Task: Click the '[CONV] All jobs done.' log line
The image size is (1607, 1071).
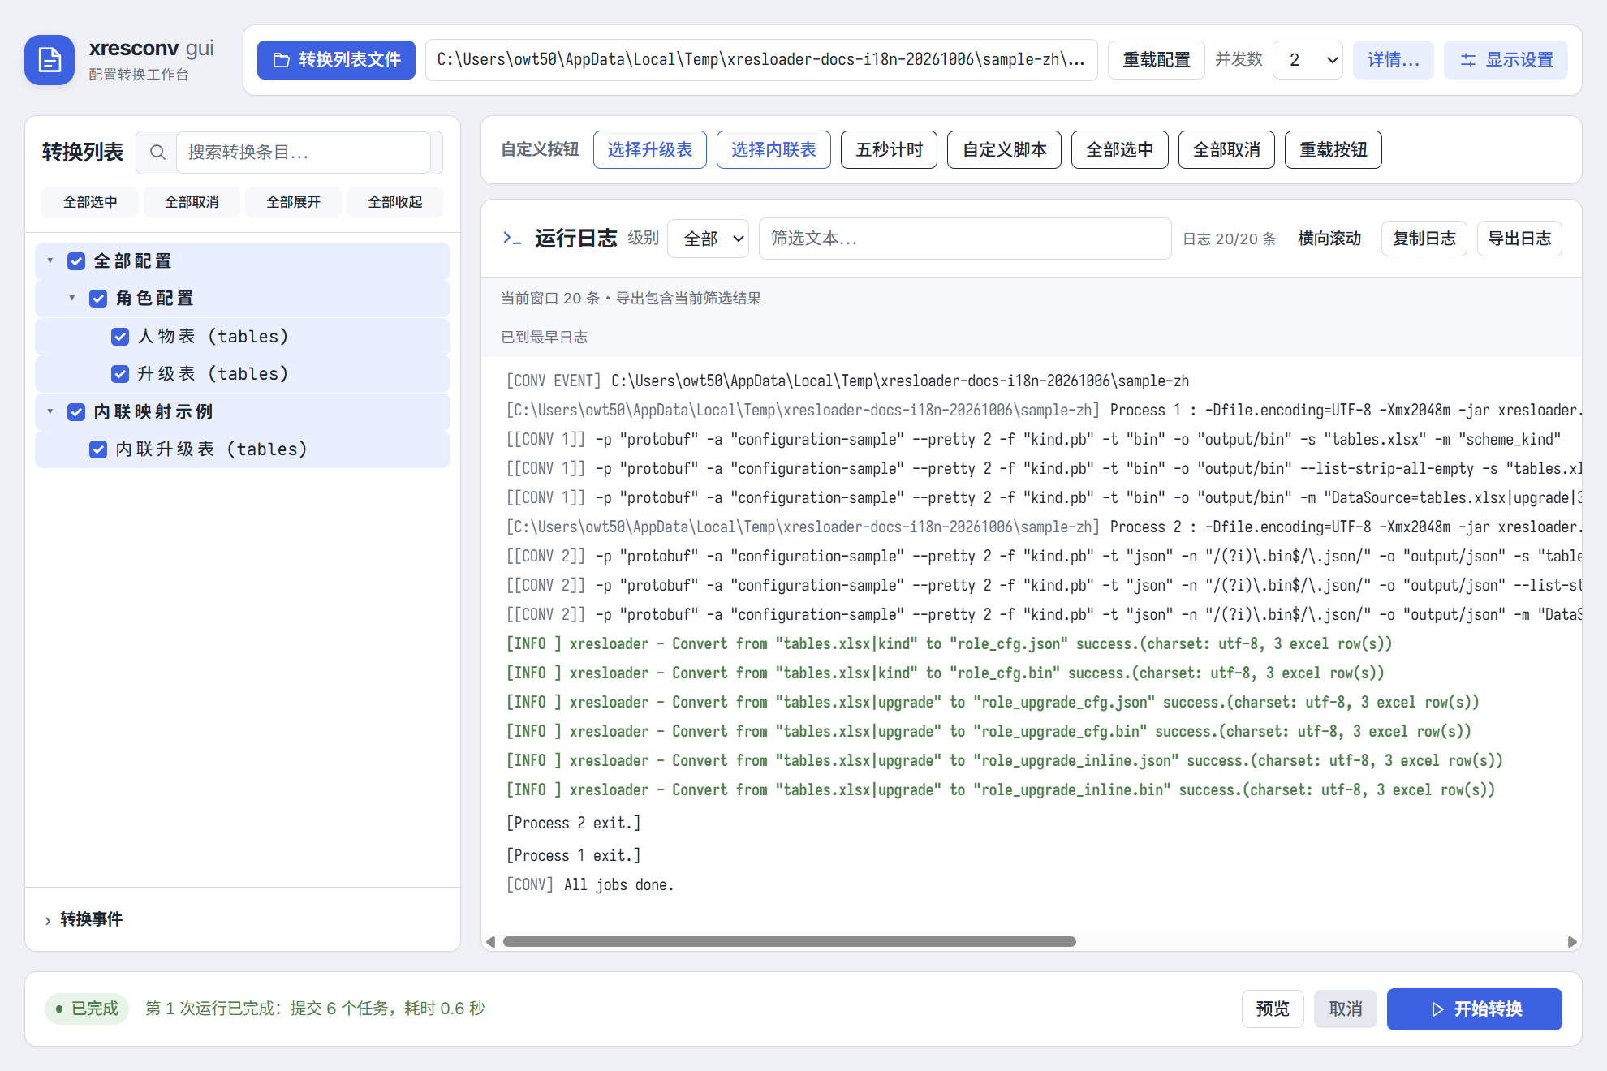Action: [590, 884]
